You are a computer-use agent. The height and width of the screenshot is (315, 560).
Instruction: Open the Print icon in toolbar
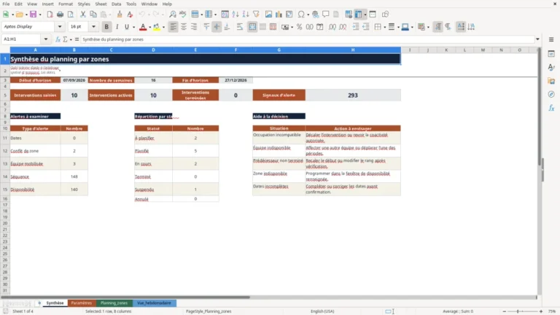pos(60,15)
